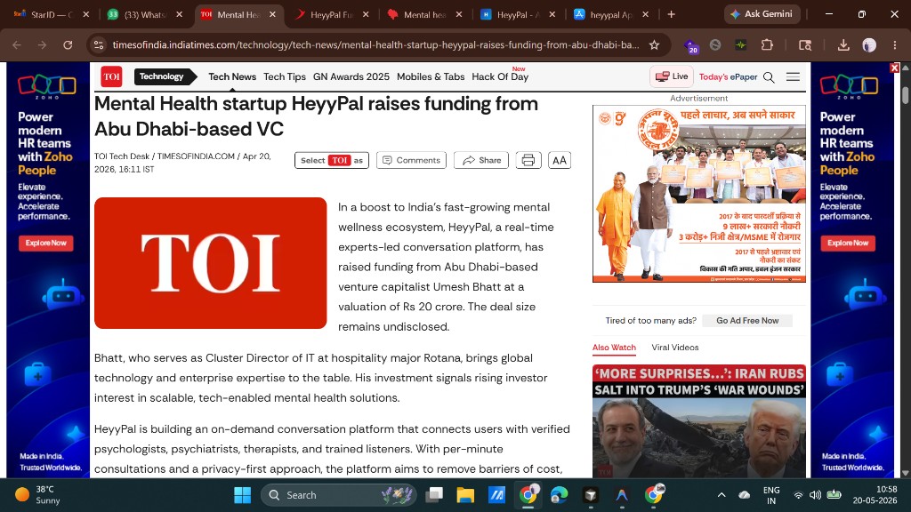The image size is (911, 512).
Task: Reload the page
Action: (68, 45)
